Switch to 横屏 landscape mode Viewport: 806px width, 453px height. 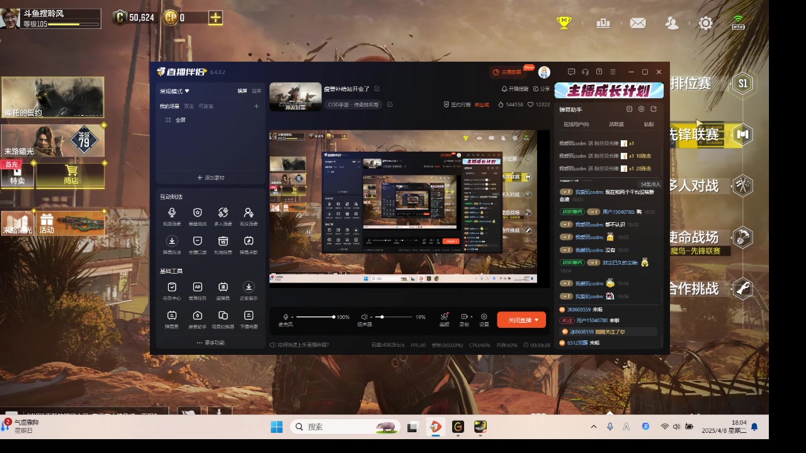[242, 91]
